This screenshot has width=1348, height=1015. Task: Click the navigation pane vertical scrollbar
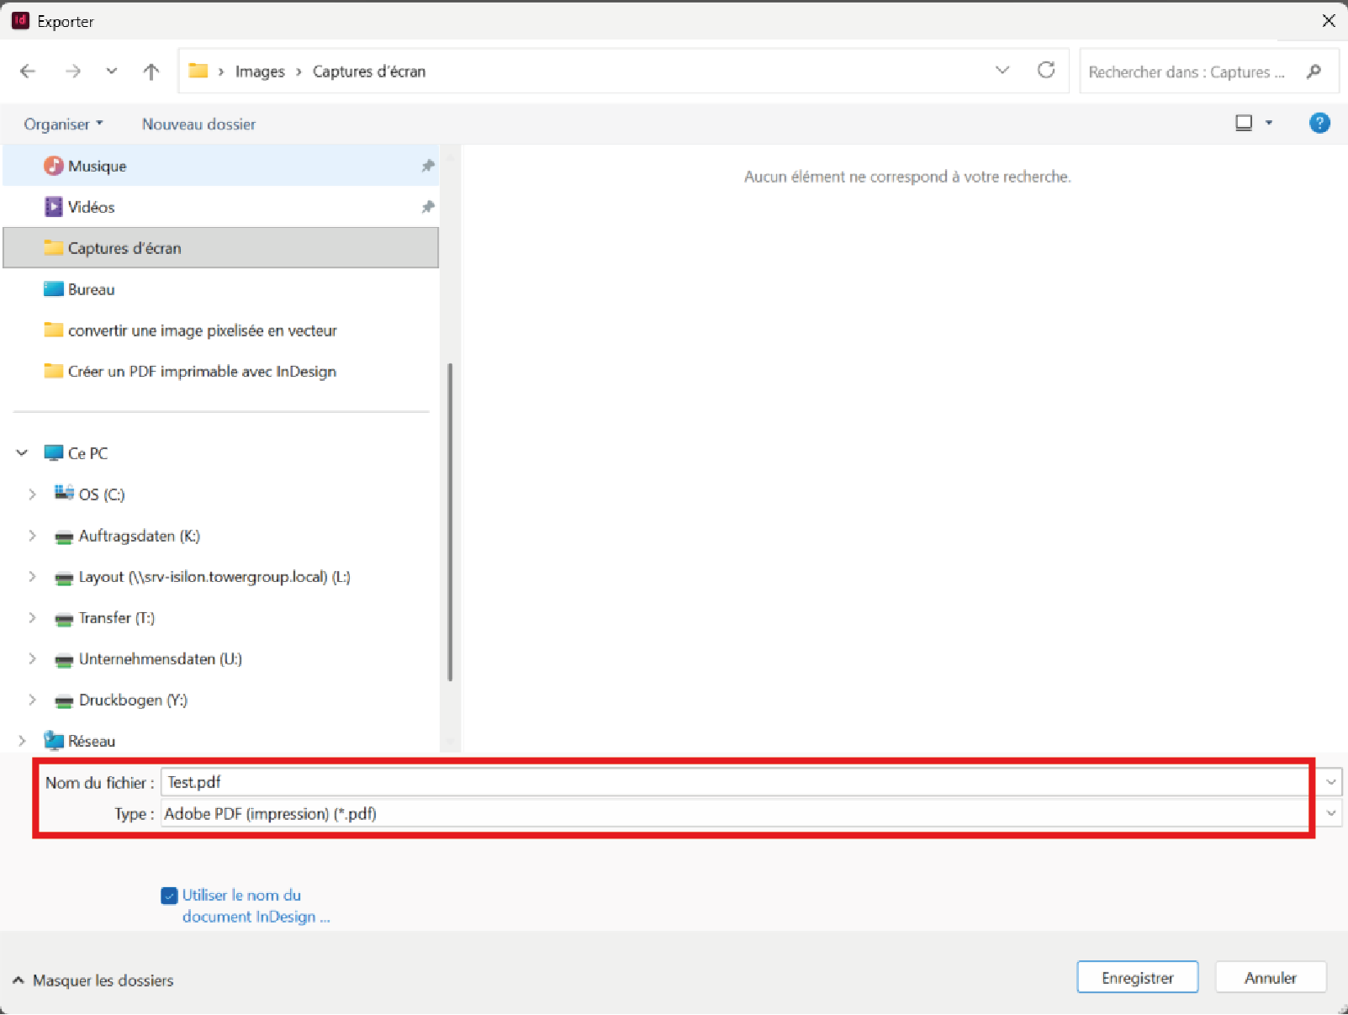click(450, 521)
